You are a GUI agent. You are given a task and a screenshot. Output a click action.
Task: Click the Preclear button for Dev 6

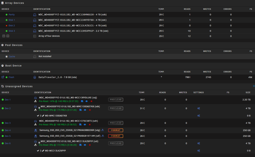click(116, 143)
